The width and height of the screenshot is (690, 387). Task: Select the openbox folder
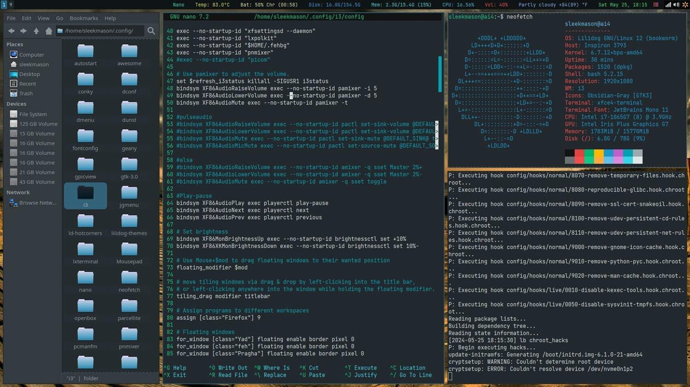(x=85, y=310)
